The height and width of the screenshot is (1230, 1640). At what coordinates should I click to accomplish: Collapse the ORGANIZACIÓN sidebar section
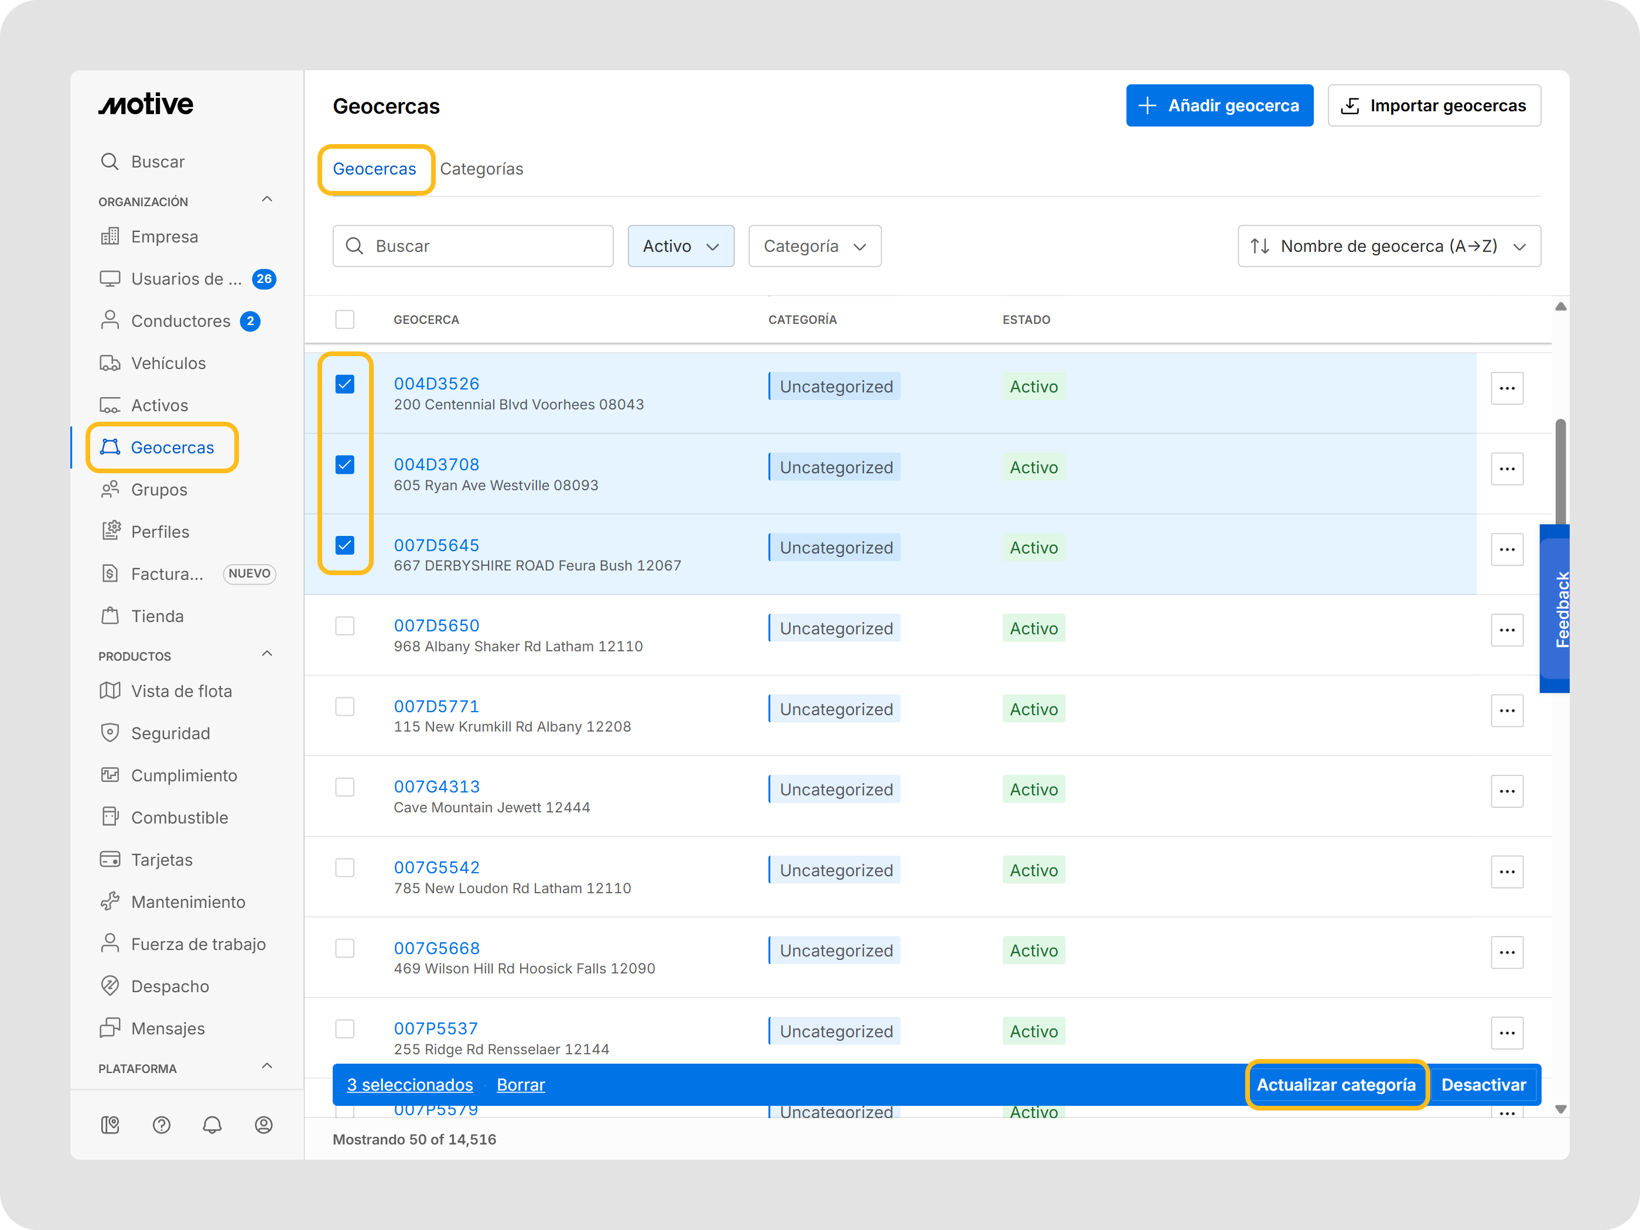click(x=267, y=199)
